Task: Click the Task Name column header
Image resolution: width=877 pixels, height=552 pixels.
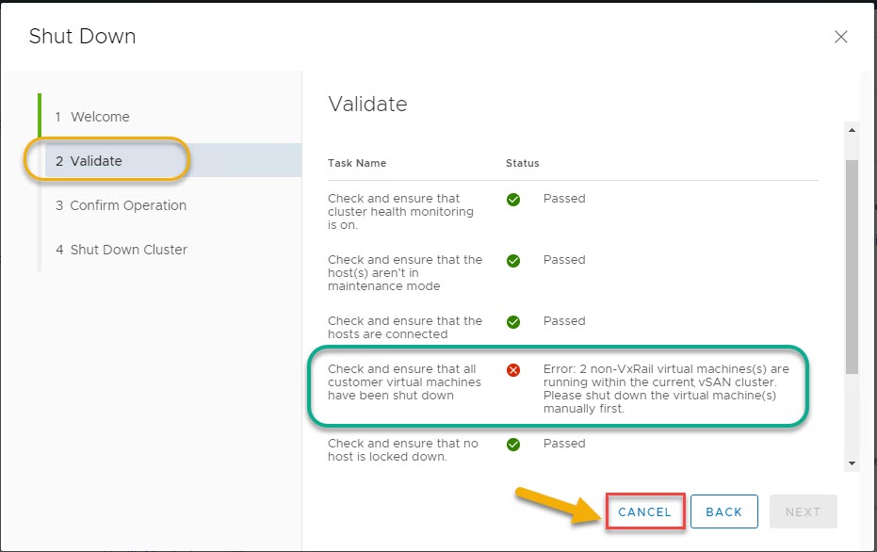Action: 357,163
